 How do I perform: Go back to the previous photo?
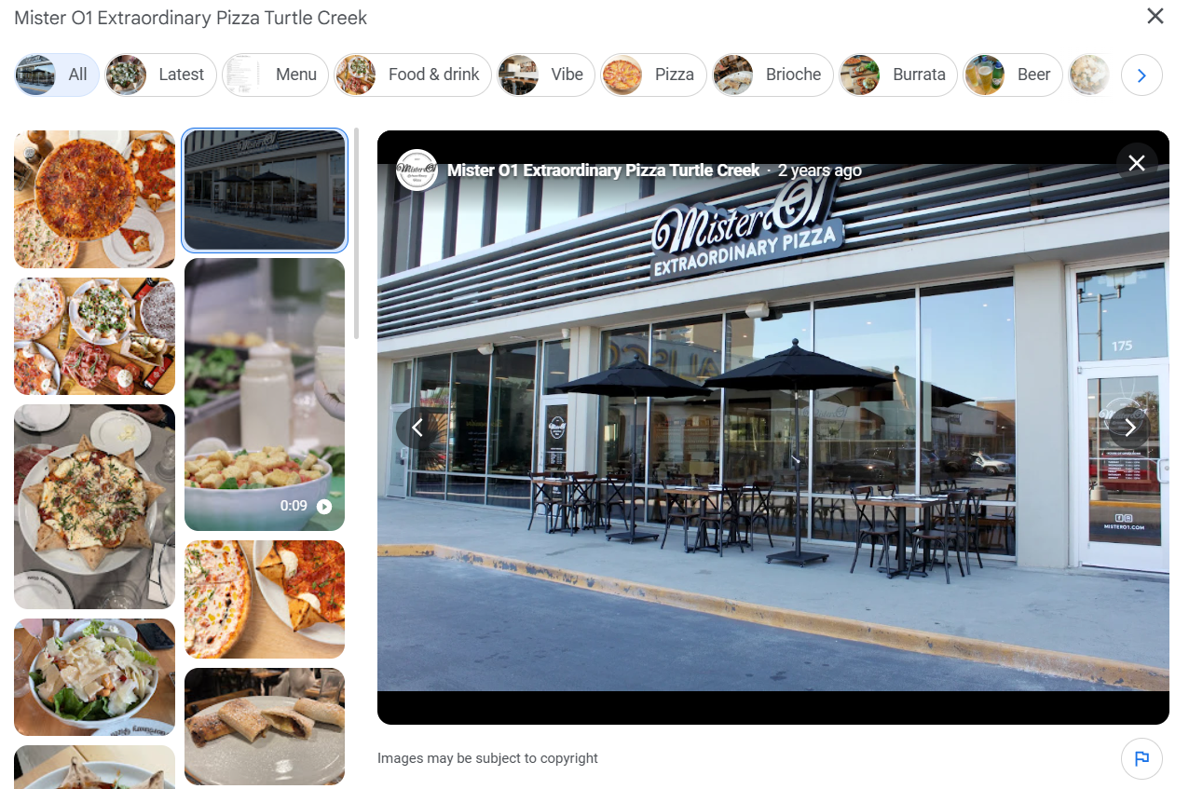click(x=417, y=428)
